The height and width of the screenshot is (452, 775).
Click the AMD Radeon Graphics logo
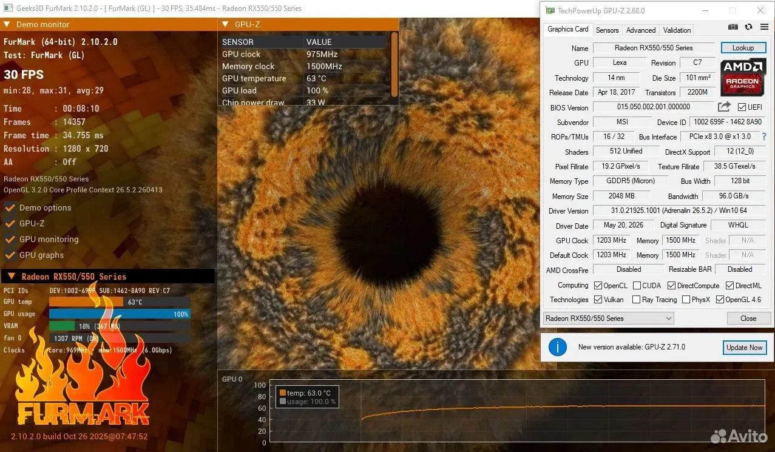point(743,77)
